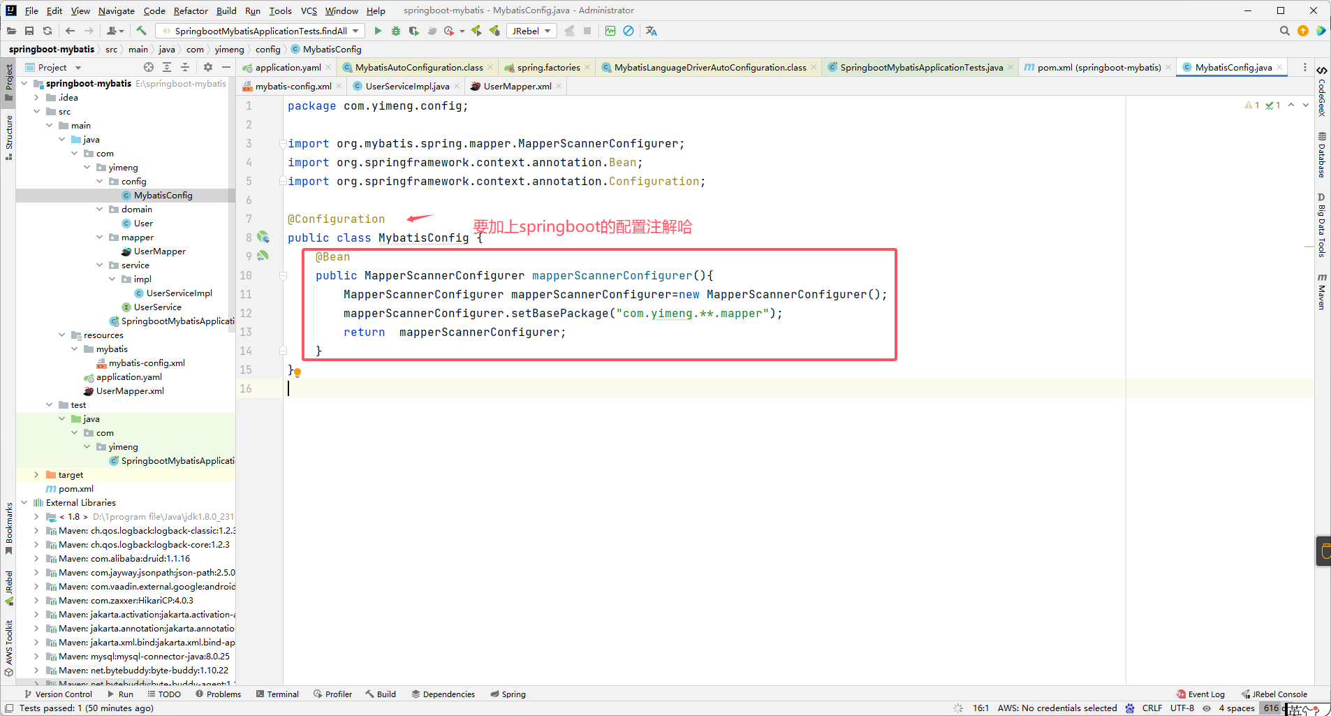1331x716 pixels.
Task: Select mybatis-config.xml in the project tree
Action: click(x=147, y=363)
